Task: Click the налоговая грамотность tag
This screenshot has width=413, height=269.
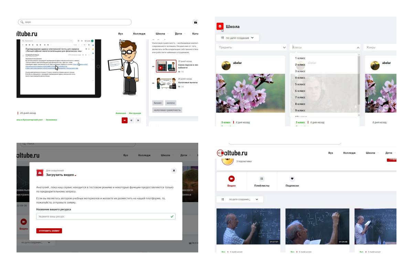Action: (167, 110)
